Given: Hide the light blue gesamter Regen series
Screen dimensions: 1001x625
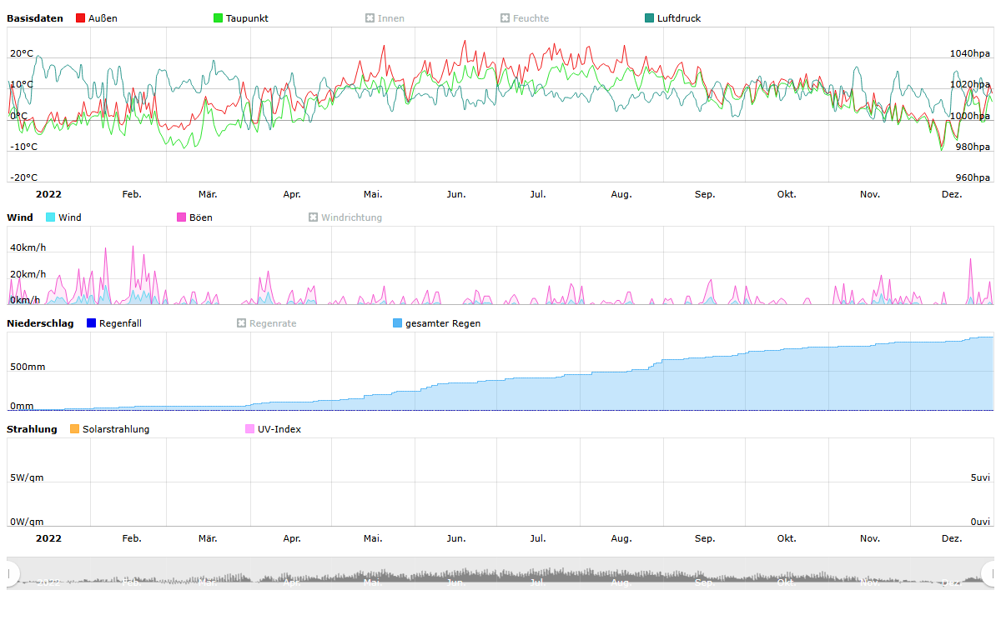Looking at the screenshot, I should pos(397,323).
